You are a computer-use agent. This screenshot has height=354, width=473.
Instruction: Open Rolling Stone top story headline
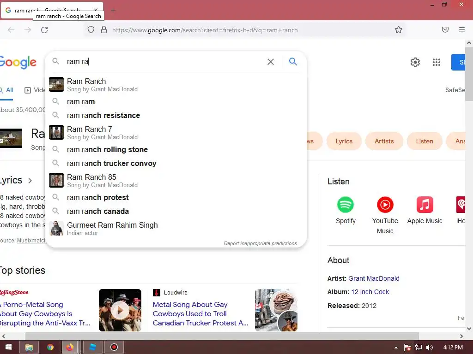click(x=45, y=313)
